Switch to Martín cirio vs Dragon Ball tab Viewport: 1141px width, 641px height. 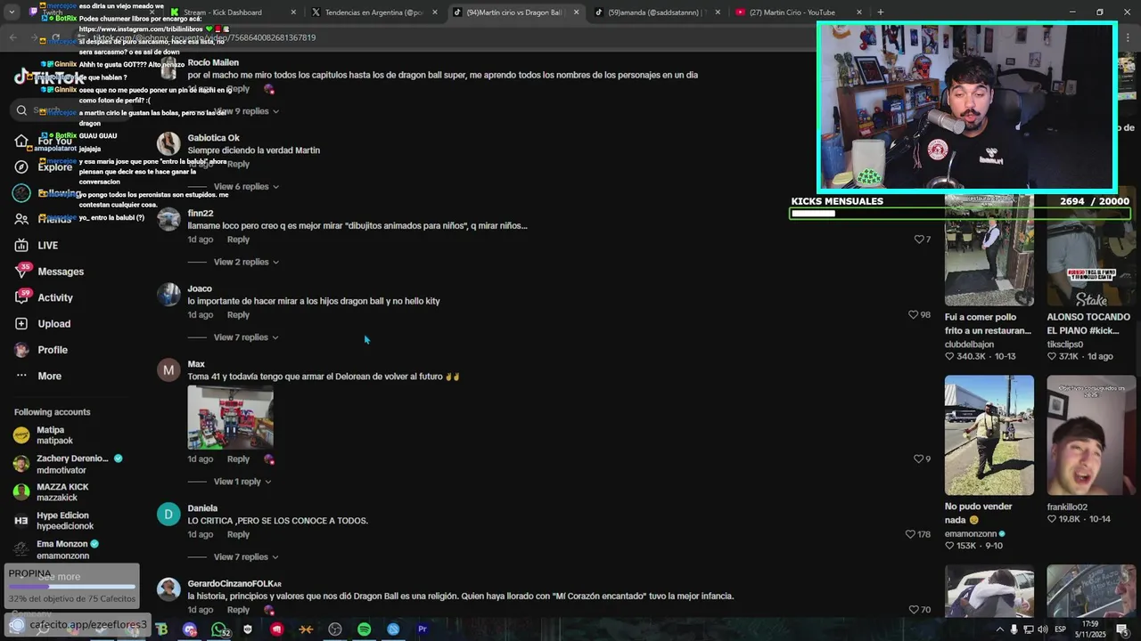click(515, 12)
